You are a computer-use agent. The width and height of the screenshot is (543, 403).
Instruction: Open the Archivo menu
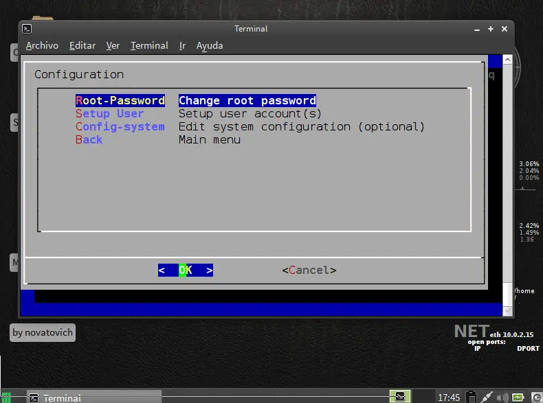pyautogui.click(x=42, y=46)
